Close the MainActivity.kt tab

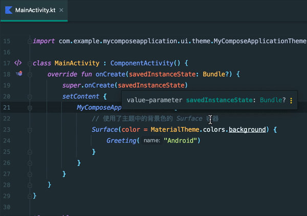[61, 10]
